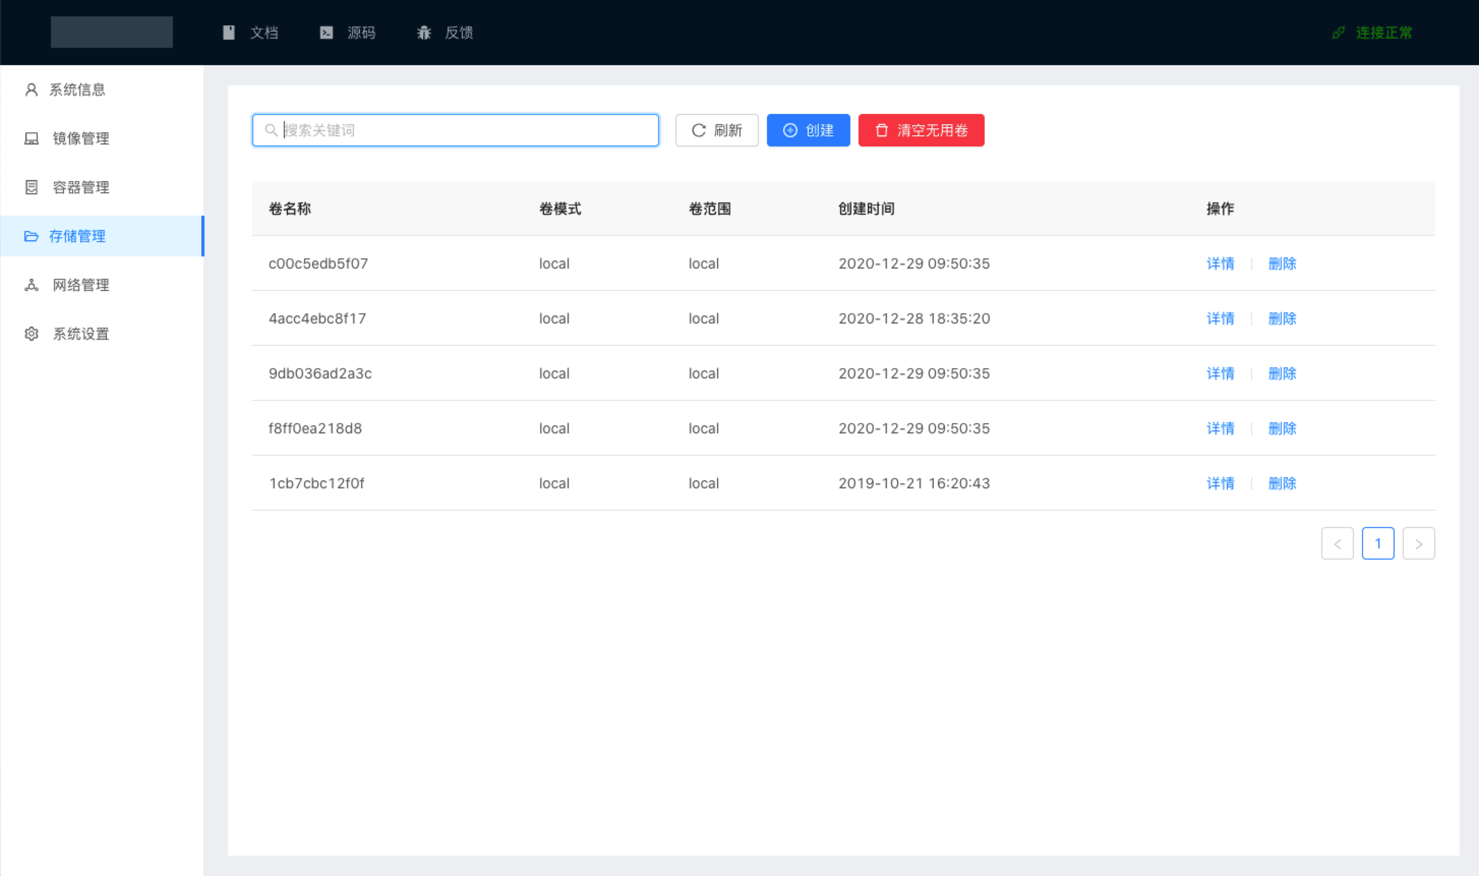Viewport: 1479px width, 876px height.
Task: Open 存储管理 storage management menu item
Action: tap(77, 236)
